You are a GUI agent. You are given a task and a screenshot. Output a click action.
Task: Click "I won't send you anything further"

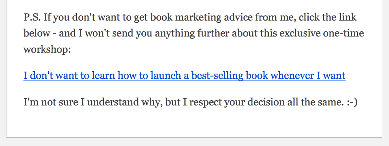(x=147, y=33)
